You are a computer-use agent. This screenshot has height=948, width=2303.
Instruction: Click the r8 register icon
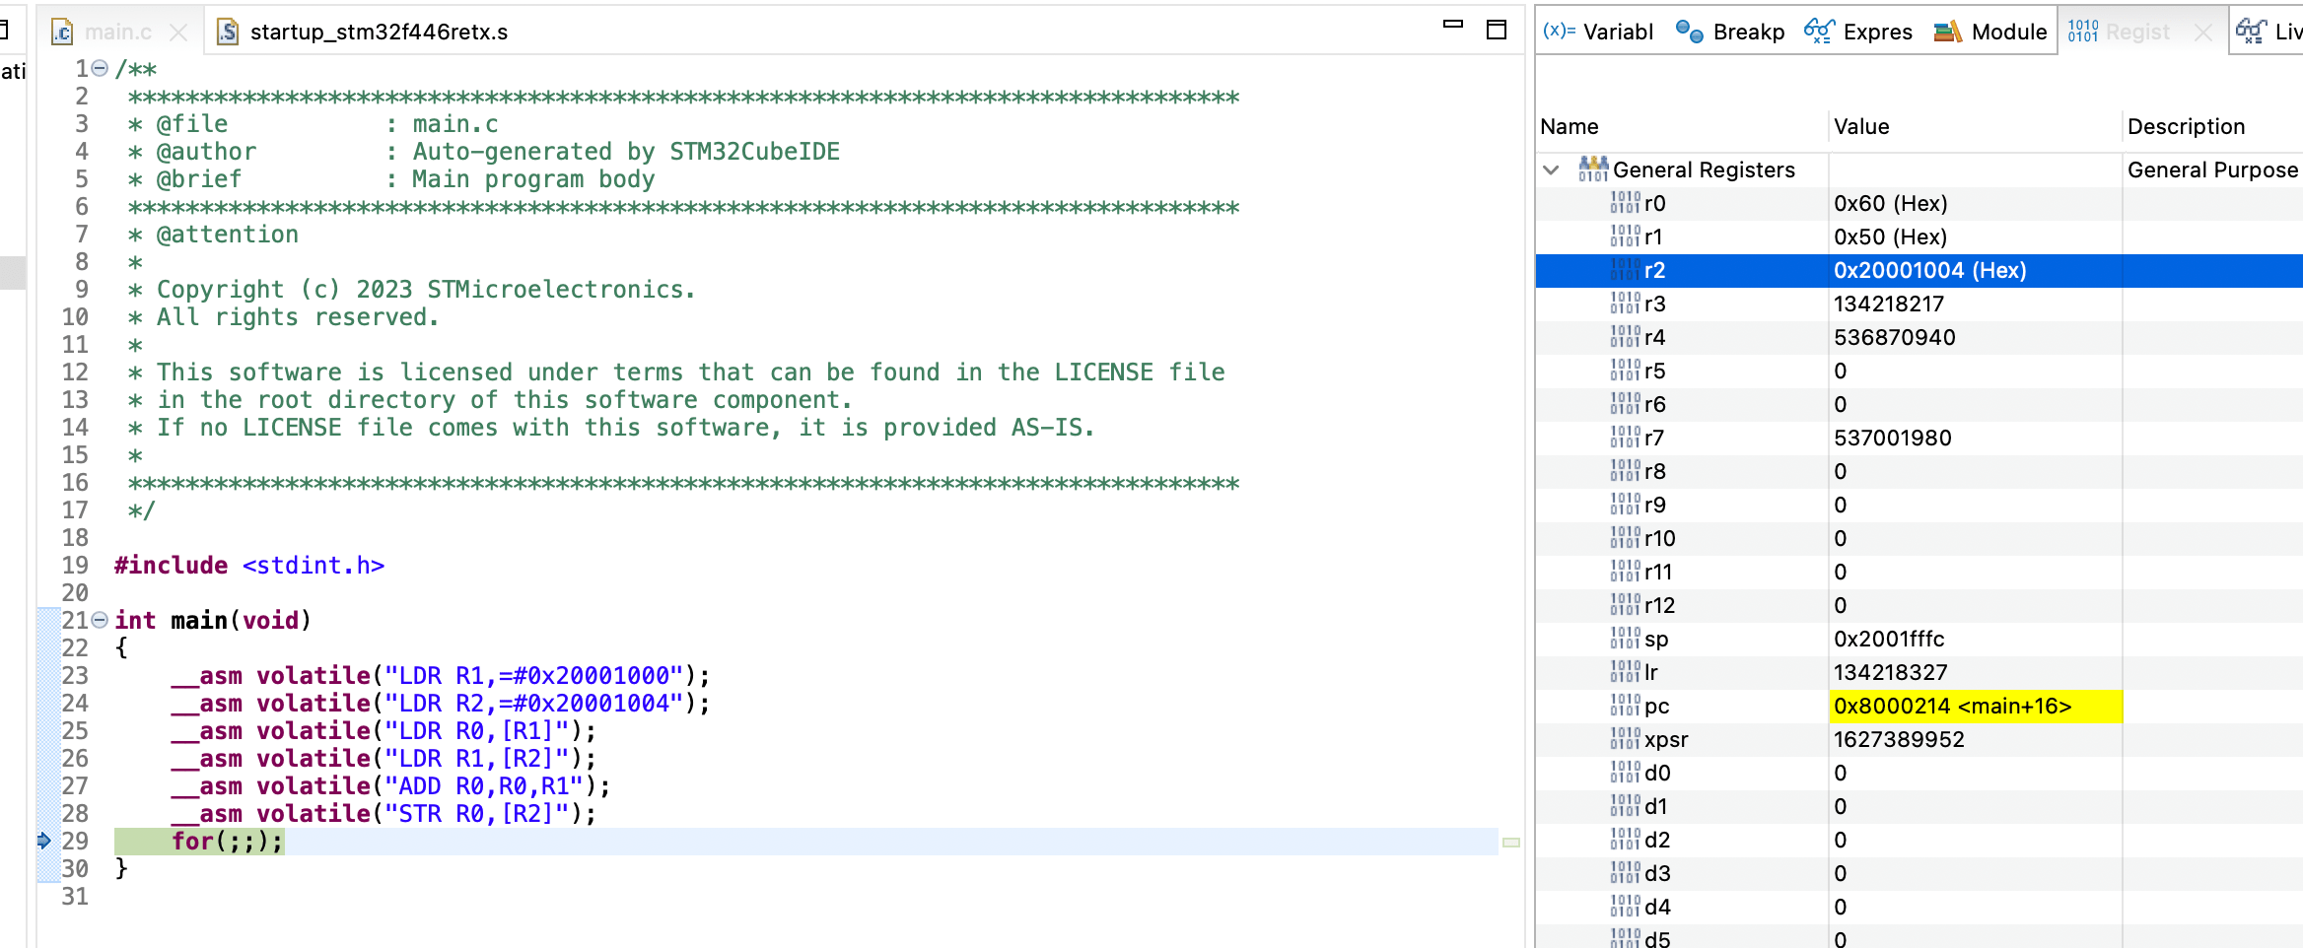(1626, 471)
